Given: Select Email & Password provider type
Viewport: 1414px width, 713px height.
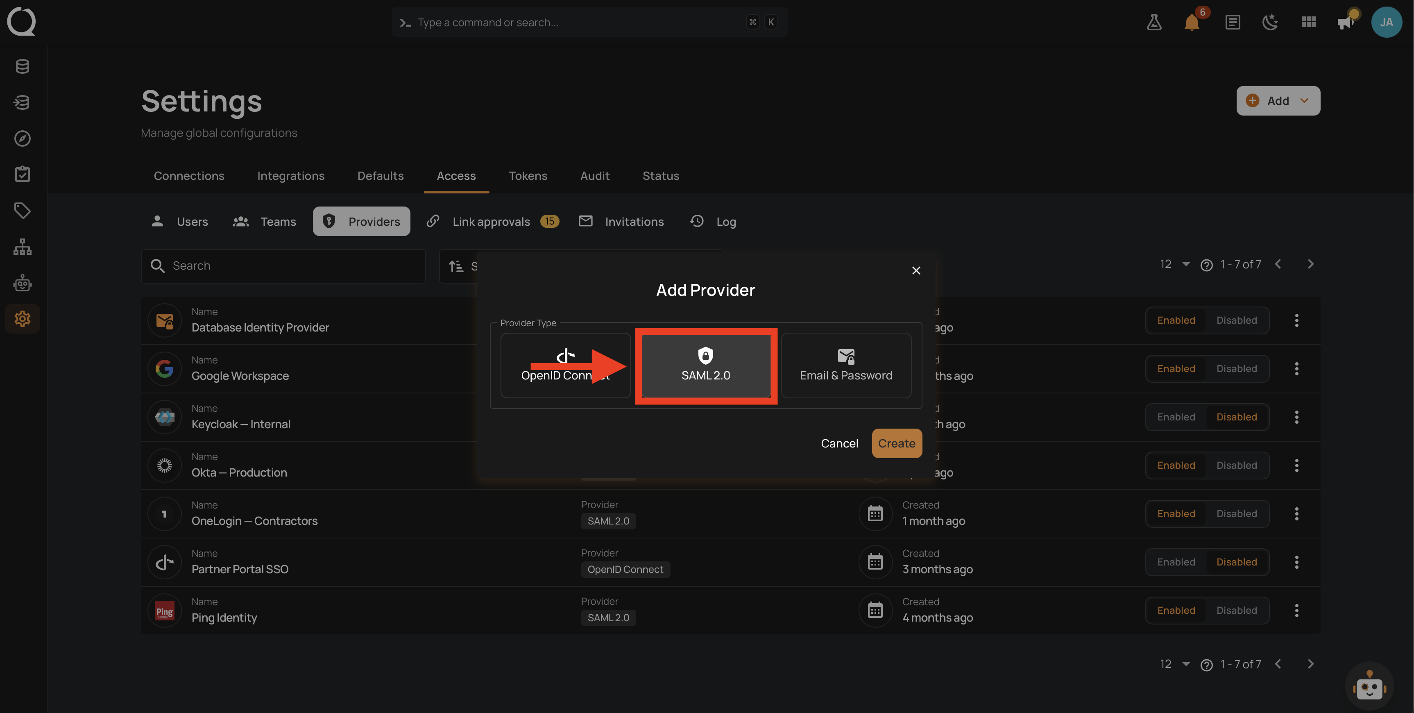Looking at the screenshot, I should tap(846, 365).
